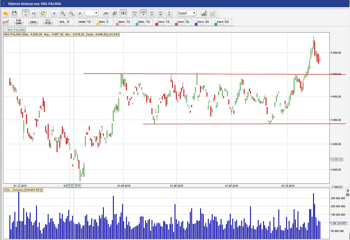Zoom in with the magnifier plus icon
Screen dimensions: 350x240
click(63, 13)
